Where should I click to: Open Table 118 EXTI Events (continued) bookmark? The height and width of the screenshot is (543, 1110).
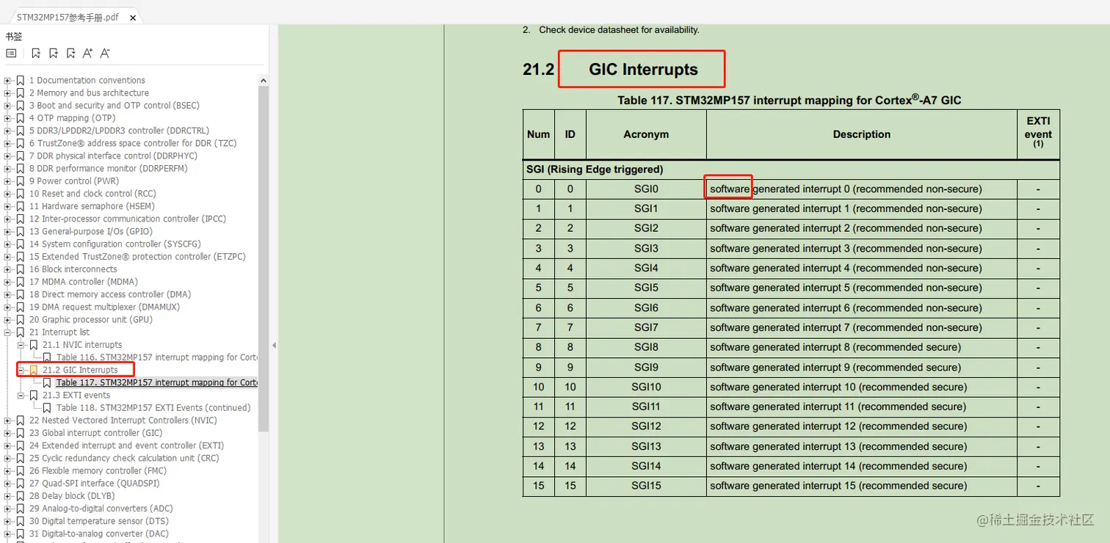(x=153, y=408)
